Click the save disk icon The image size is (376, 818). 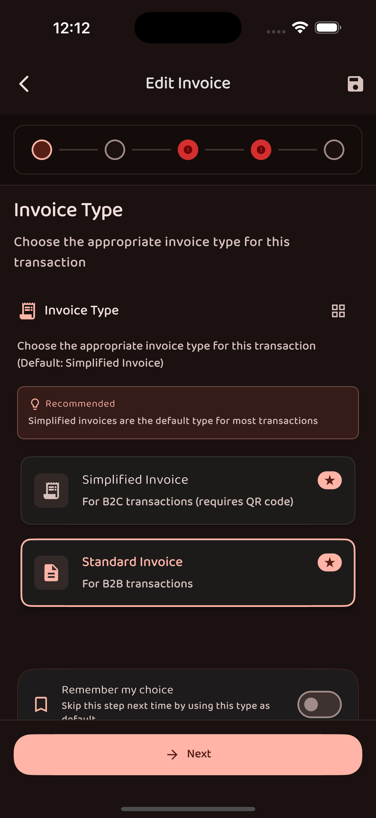point(355,84)
